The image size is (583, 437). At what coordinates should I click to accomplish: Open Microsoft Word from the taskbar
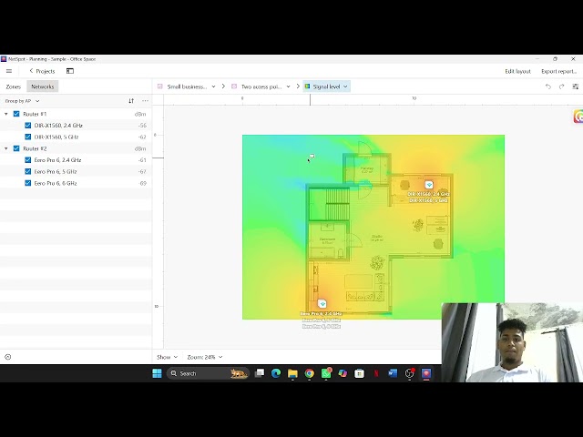(x=393, y=373)
